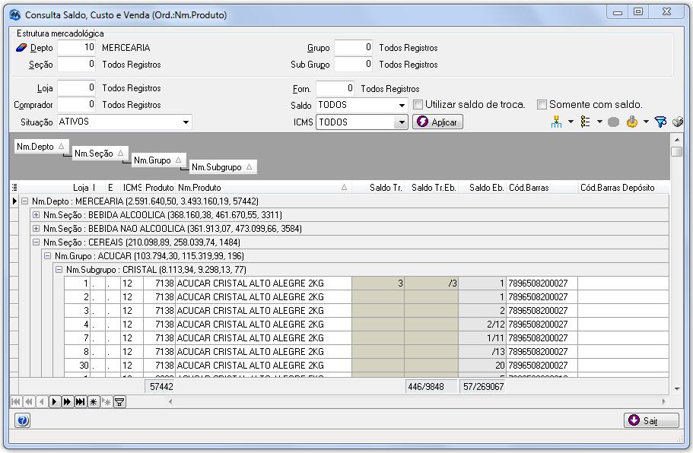Click the grid indicator icon in header corner
693x453 pixels.
14,188
